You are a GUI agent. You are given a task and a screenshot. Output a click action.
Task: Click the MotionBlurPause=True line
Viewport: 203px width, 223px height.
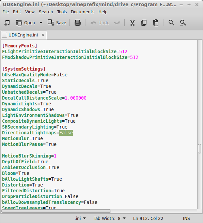coord(29,144)
